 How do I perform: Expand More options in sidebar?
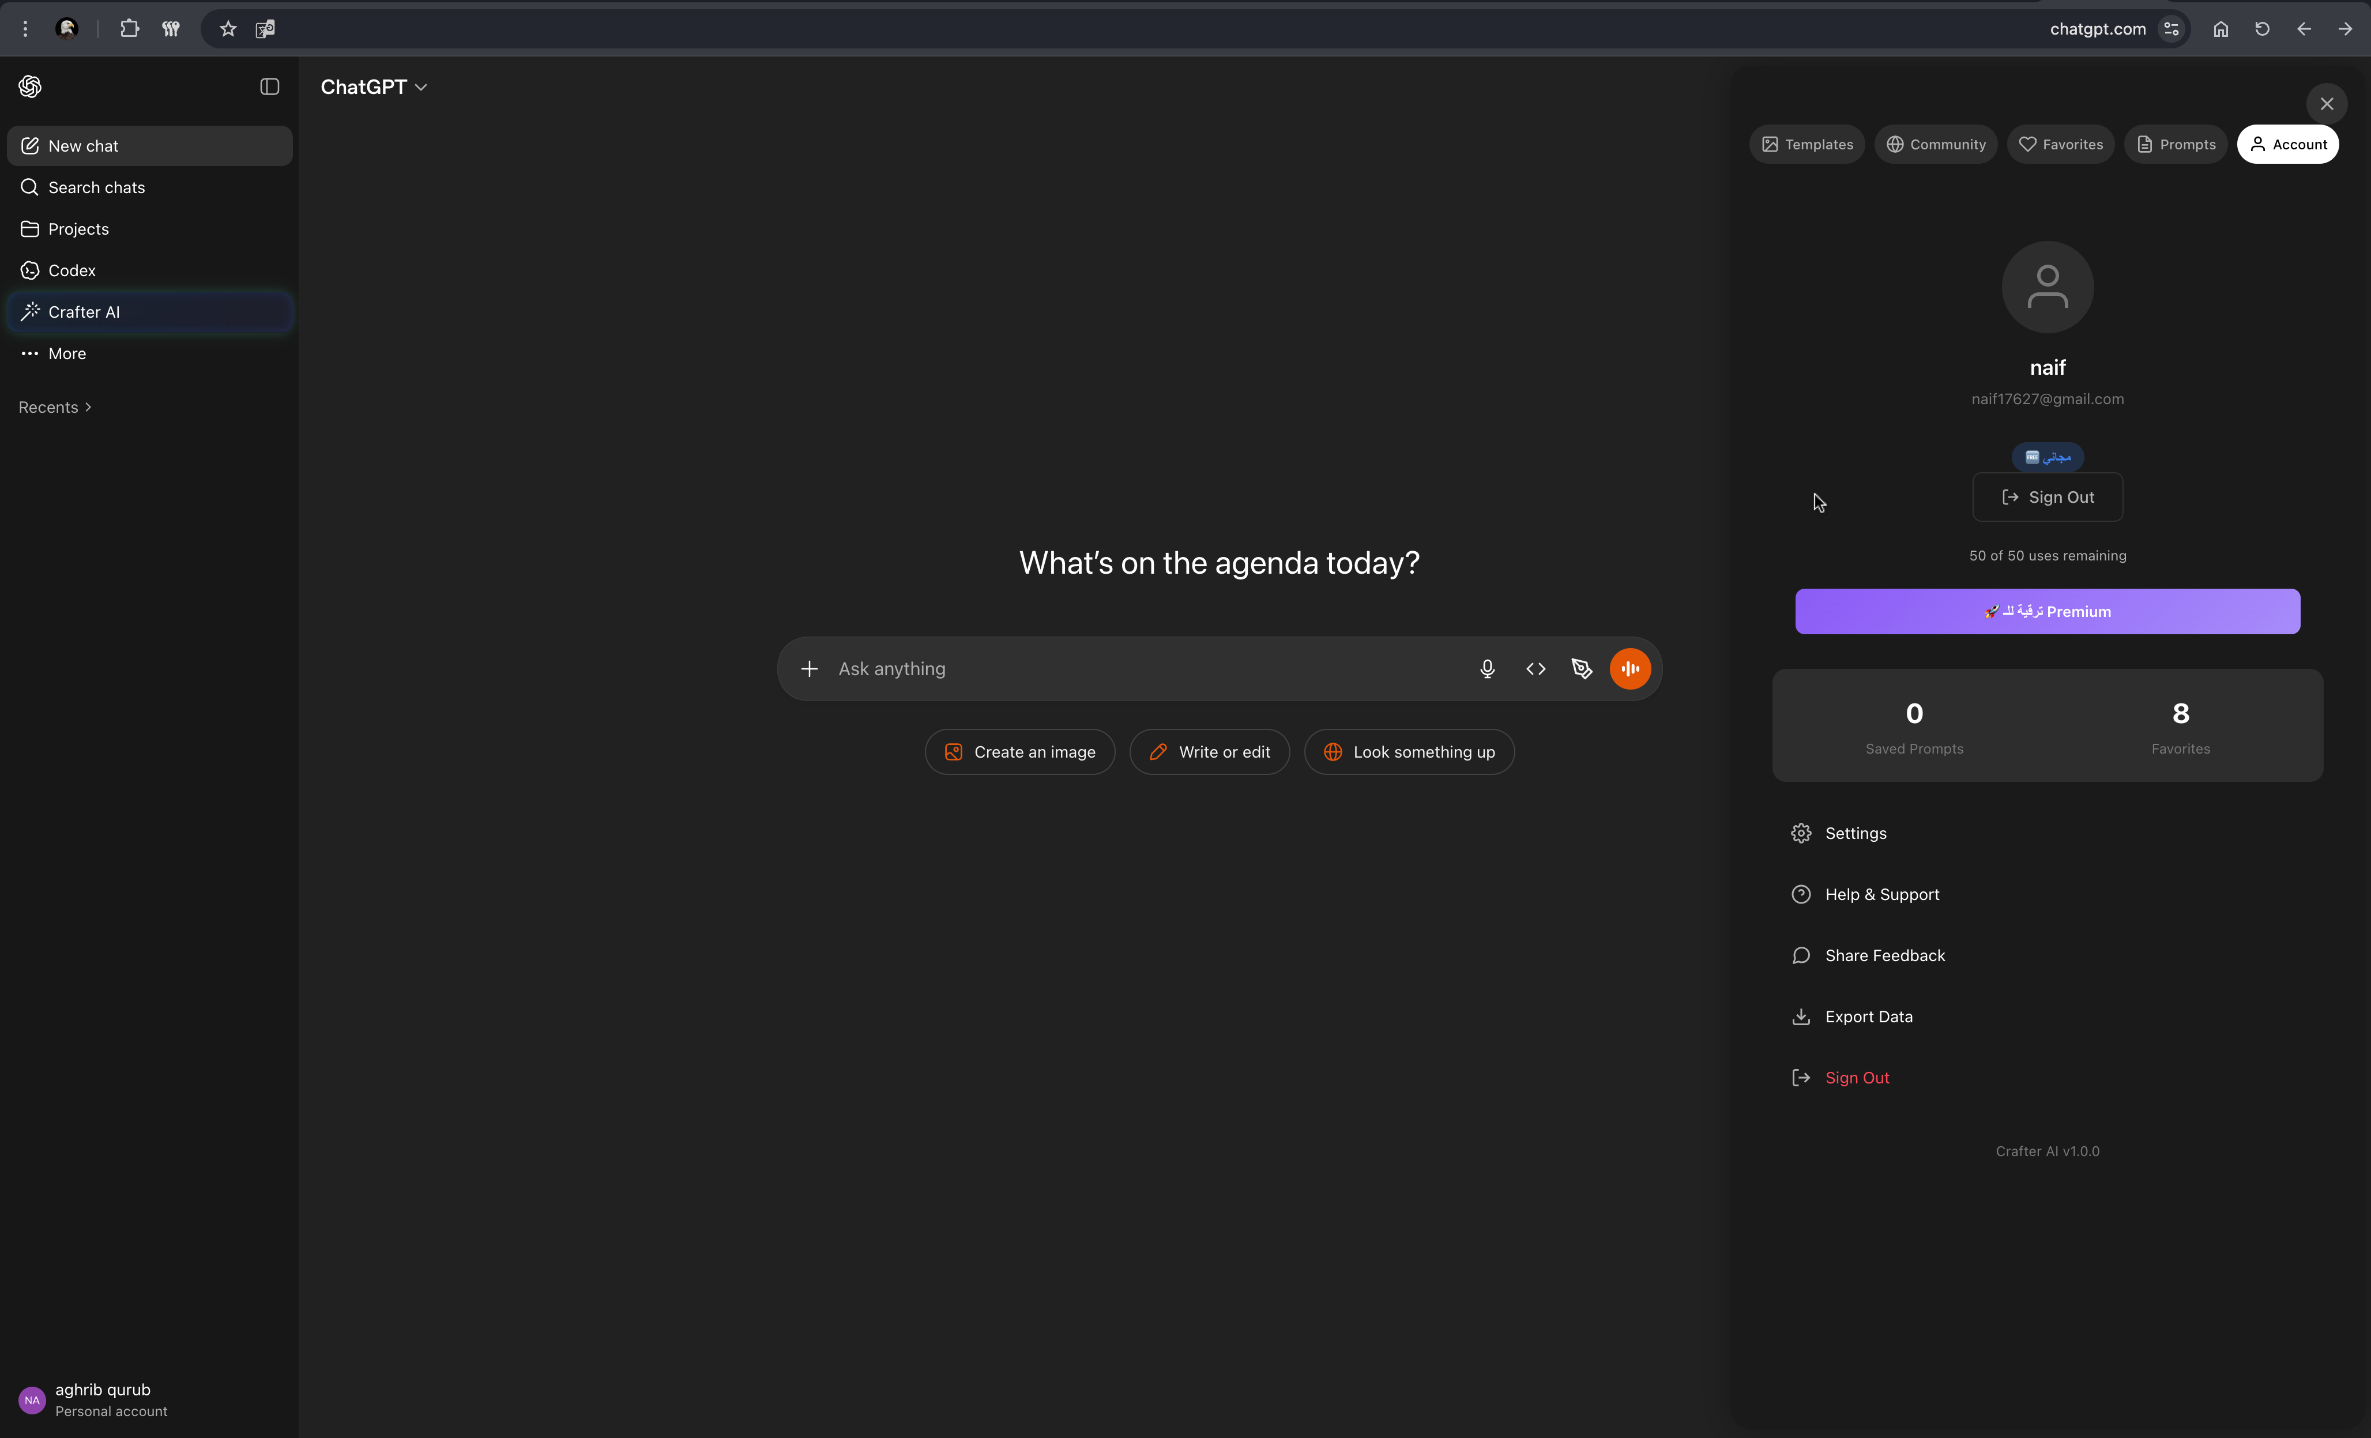(x=66, y=353)
